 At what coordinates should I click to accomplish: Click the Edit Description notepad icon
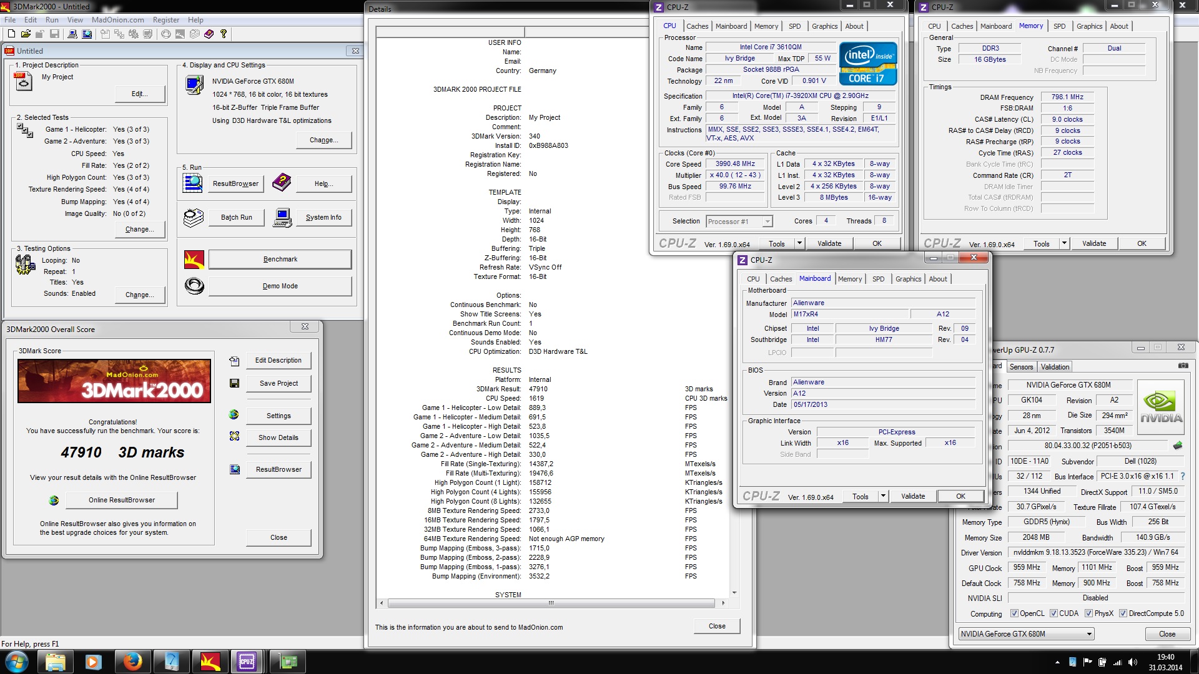234,361
